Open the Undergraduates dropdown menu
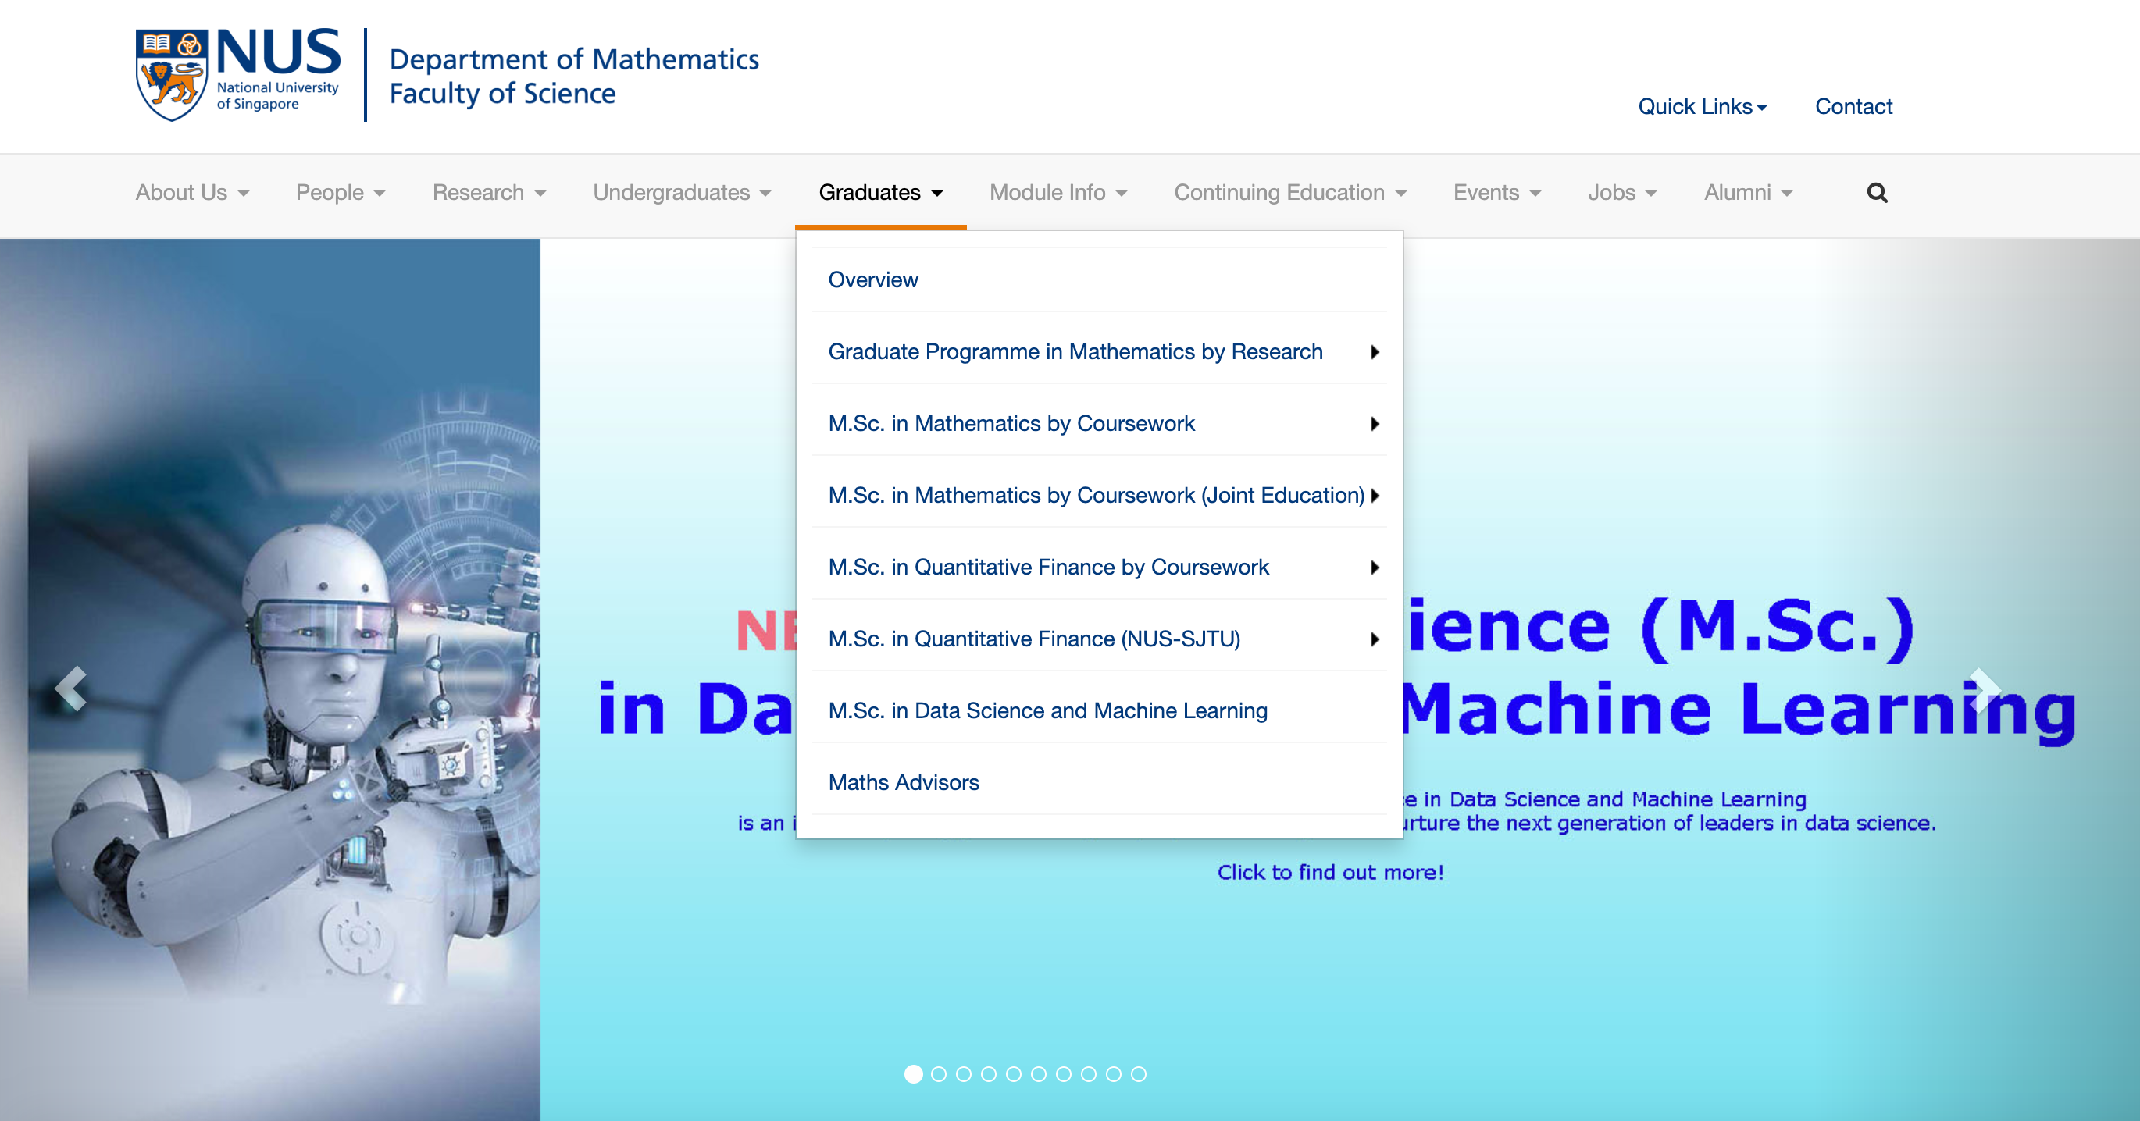 pyautogui.click(x=681, y=193)
